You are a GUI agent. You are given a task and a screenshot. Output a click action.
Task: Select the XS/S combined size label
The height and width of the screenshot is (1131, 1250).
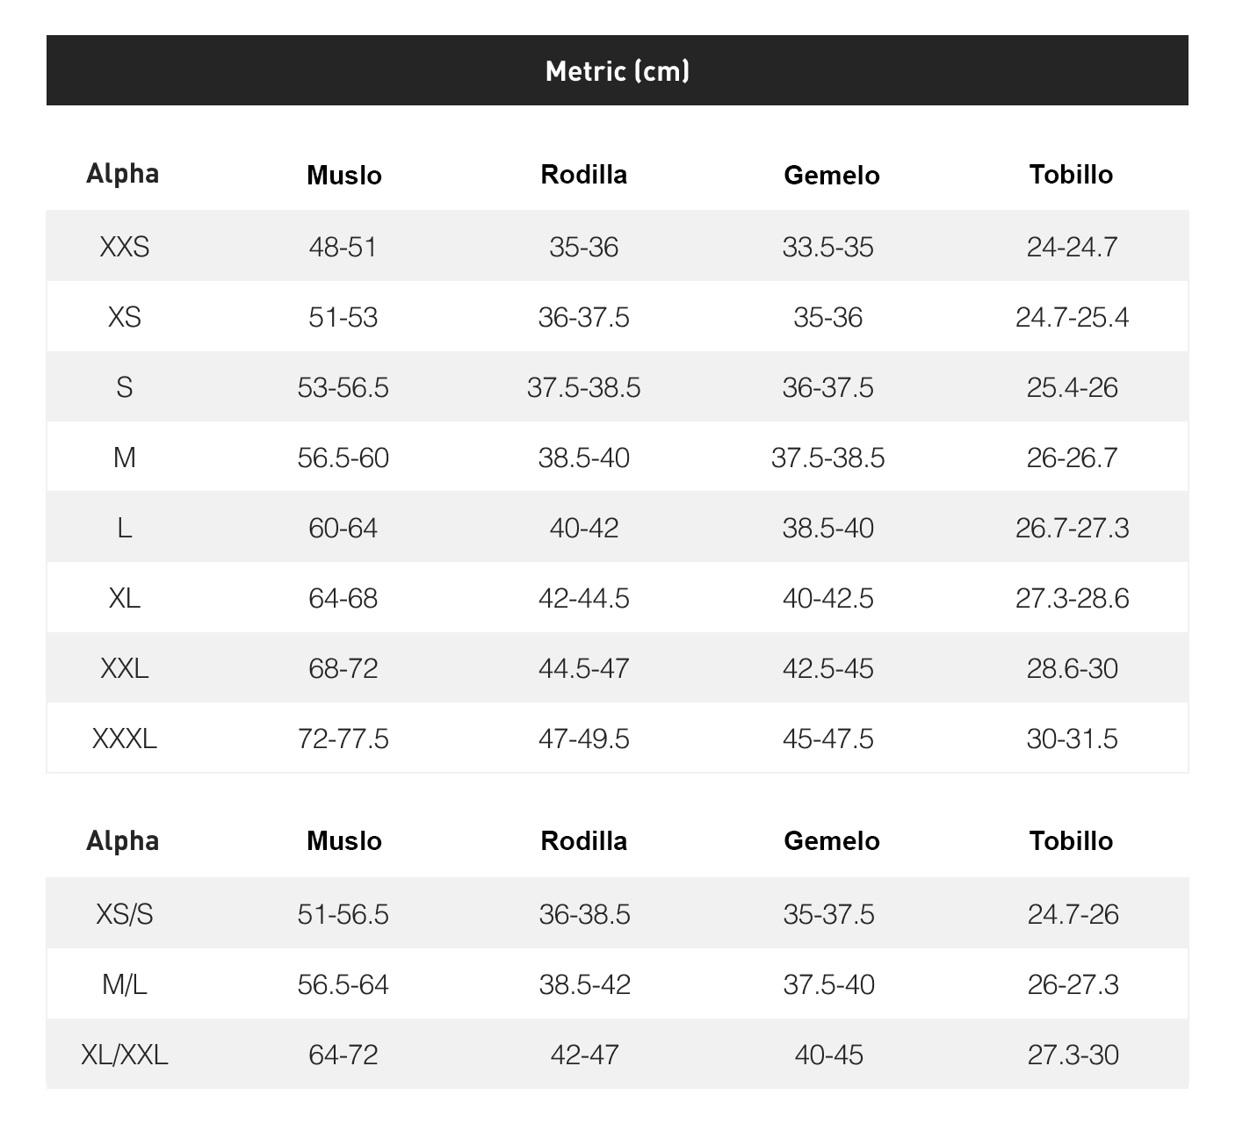click(x=125, y=914)
